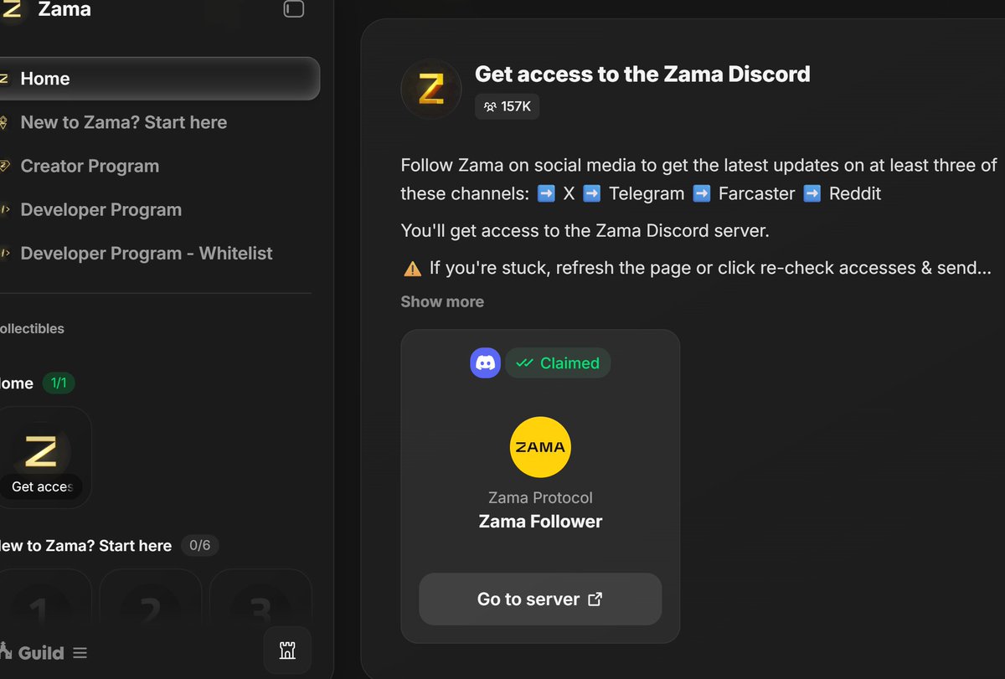Click the castle icon button

click(x=287, y=651)
